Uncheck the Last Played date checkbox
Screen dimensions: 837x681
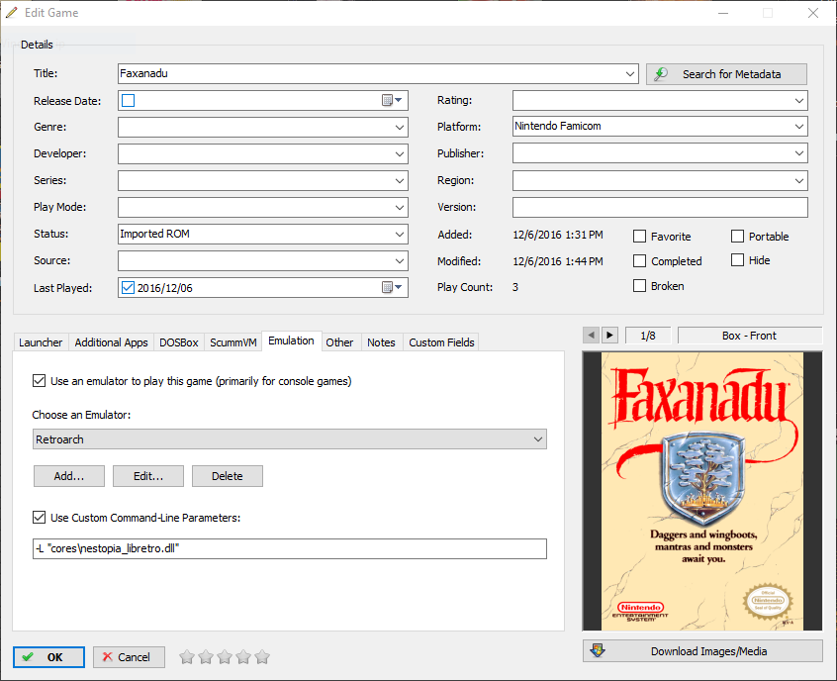click(128, 287)
